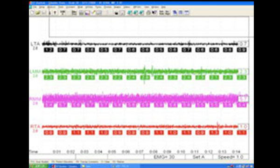Open the last menu in menu bar
The height and width of the screenshot is (168, 280).
[x=163, y=7]
